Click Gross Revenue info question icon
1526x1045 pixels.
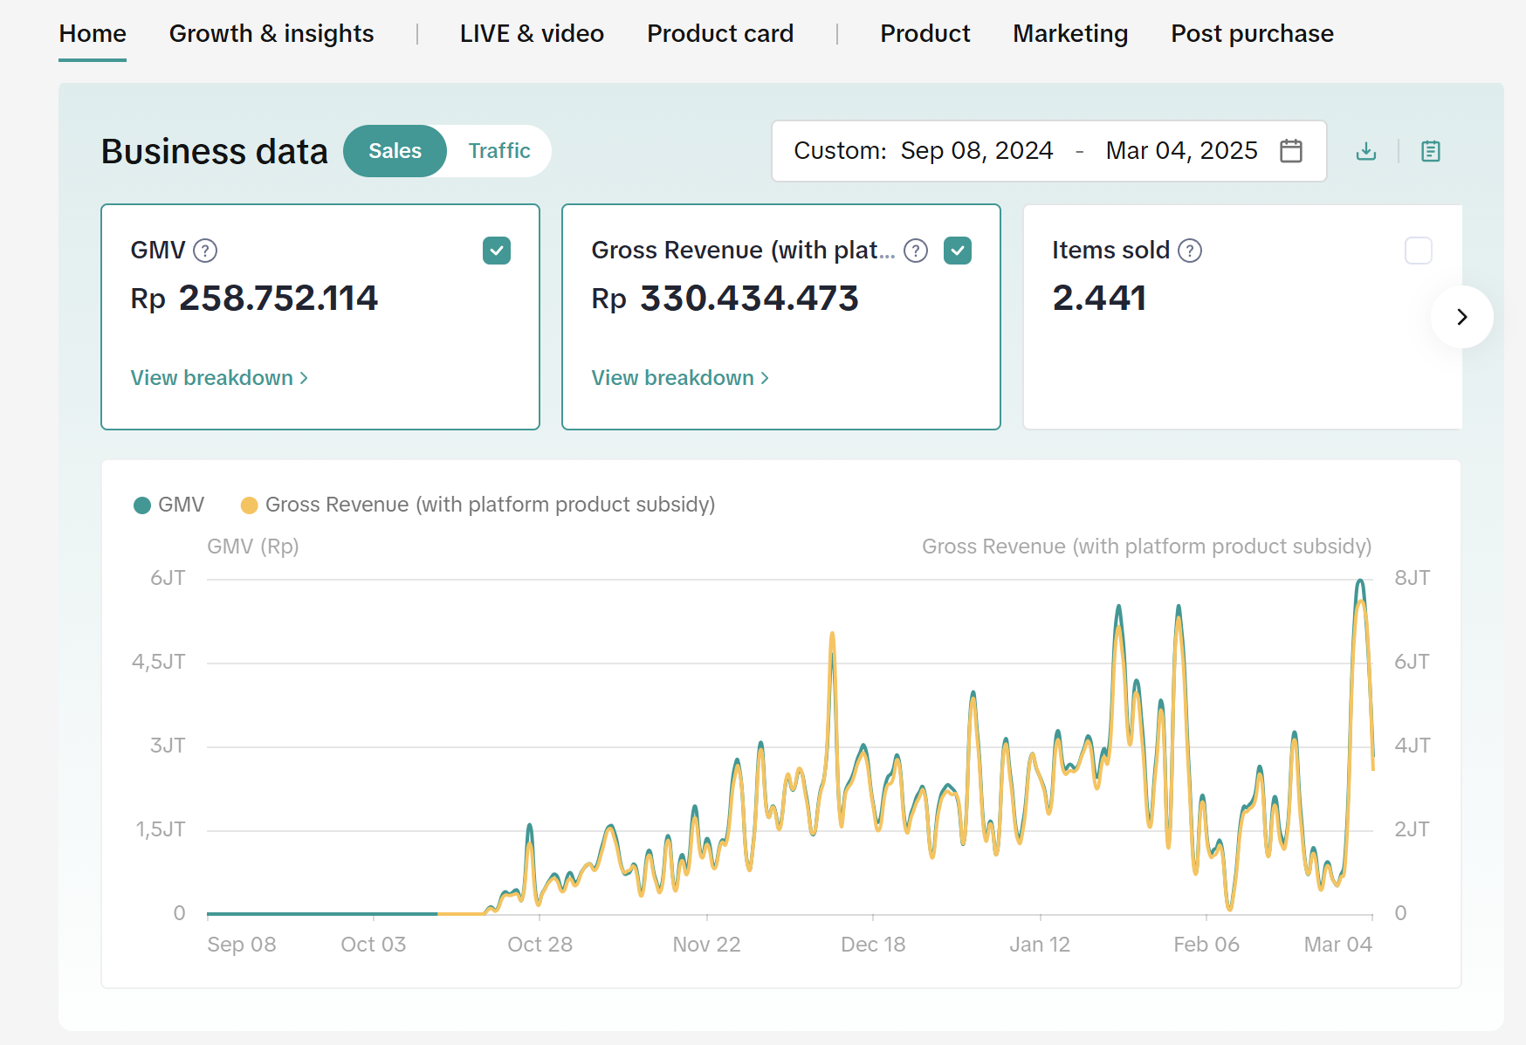(x=915, y=251)
